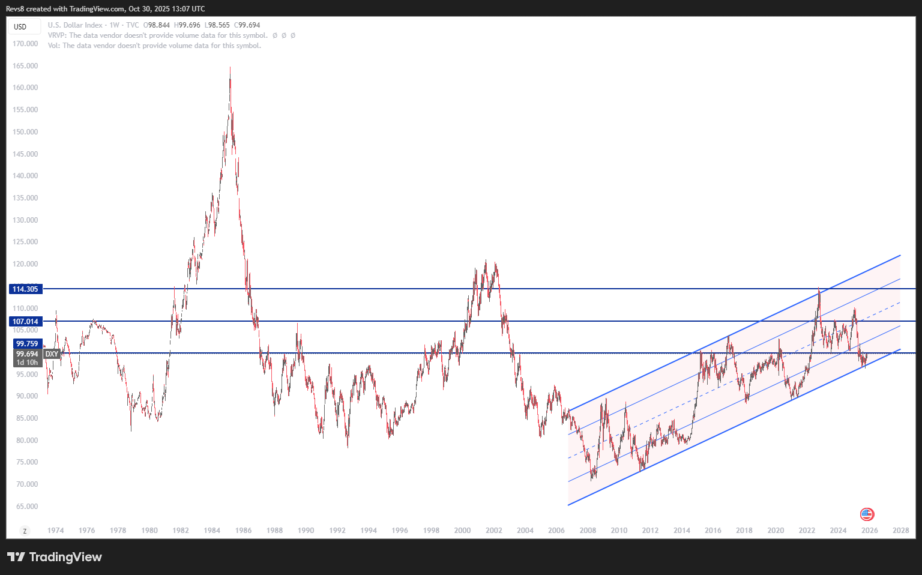Click the first ∅ symbol in VRVP row
The width and height of the screenshot is (922, 575).
click(x=275, y=35)
